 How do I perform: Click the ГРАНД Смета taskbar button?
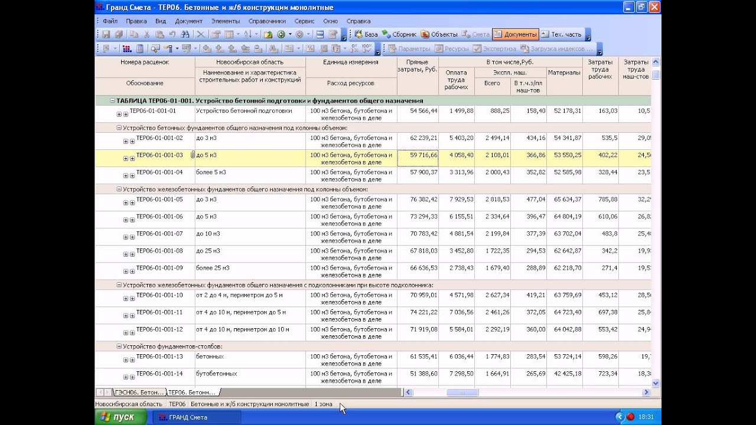click(x=197, y=417)
